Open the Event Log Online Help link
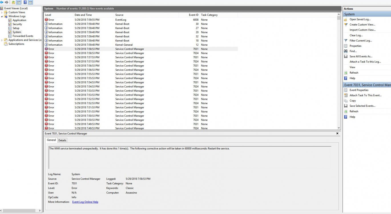 (85, 202)
